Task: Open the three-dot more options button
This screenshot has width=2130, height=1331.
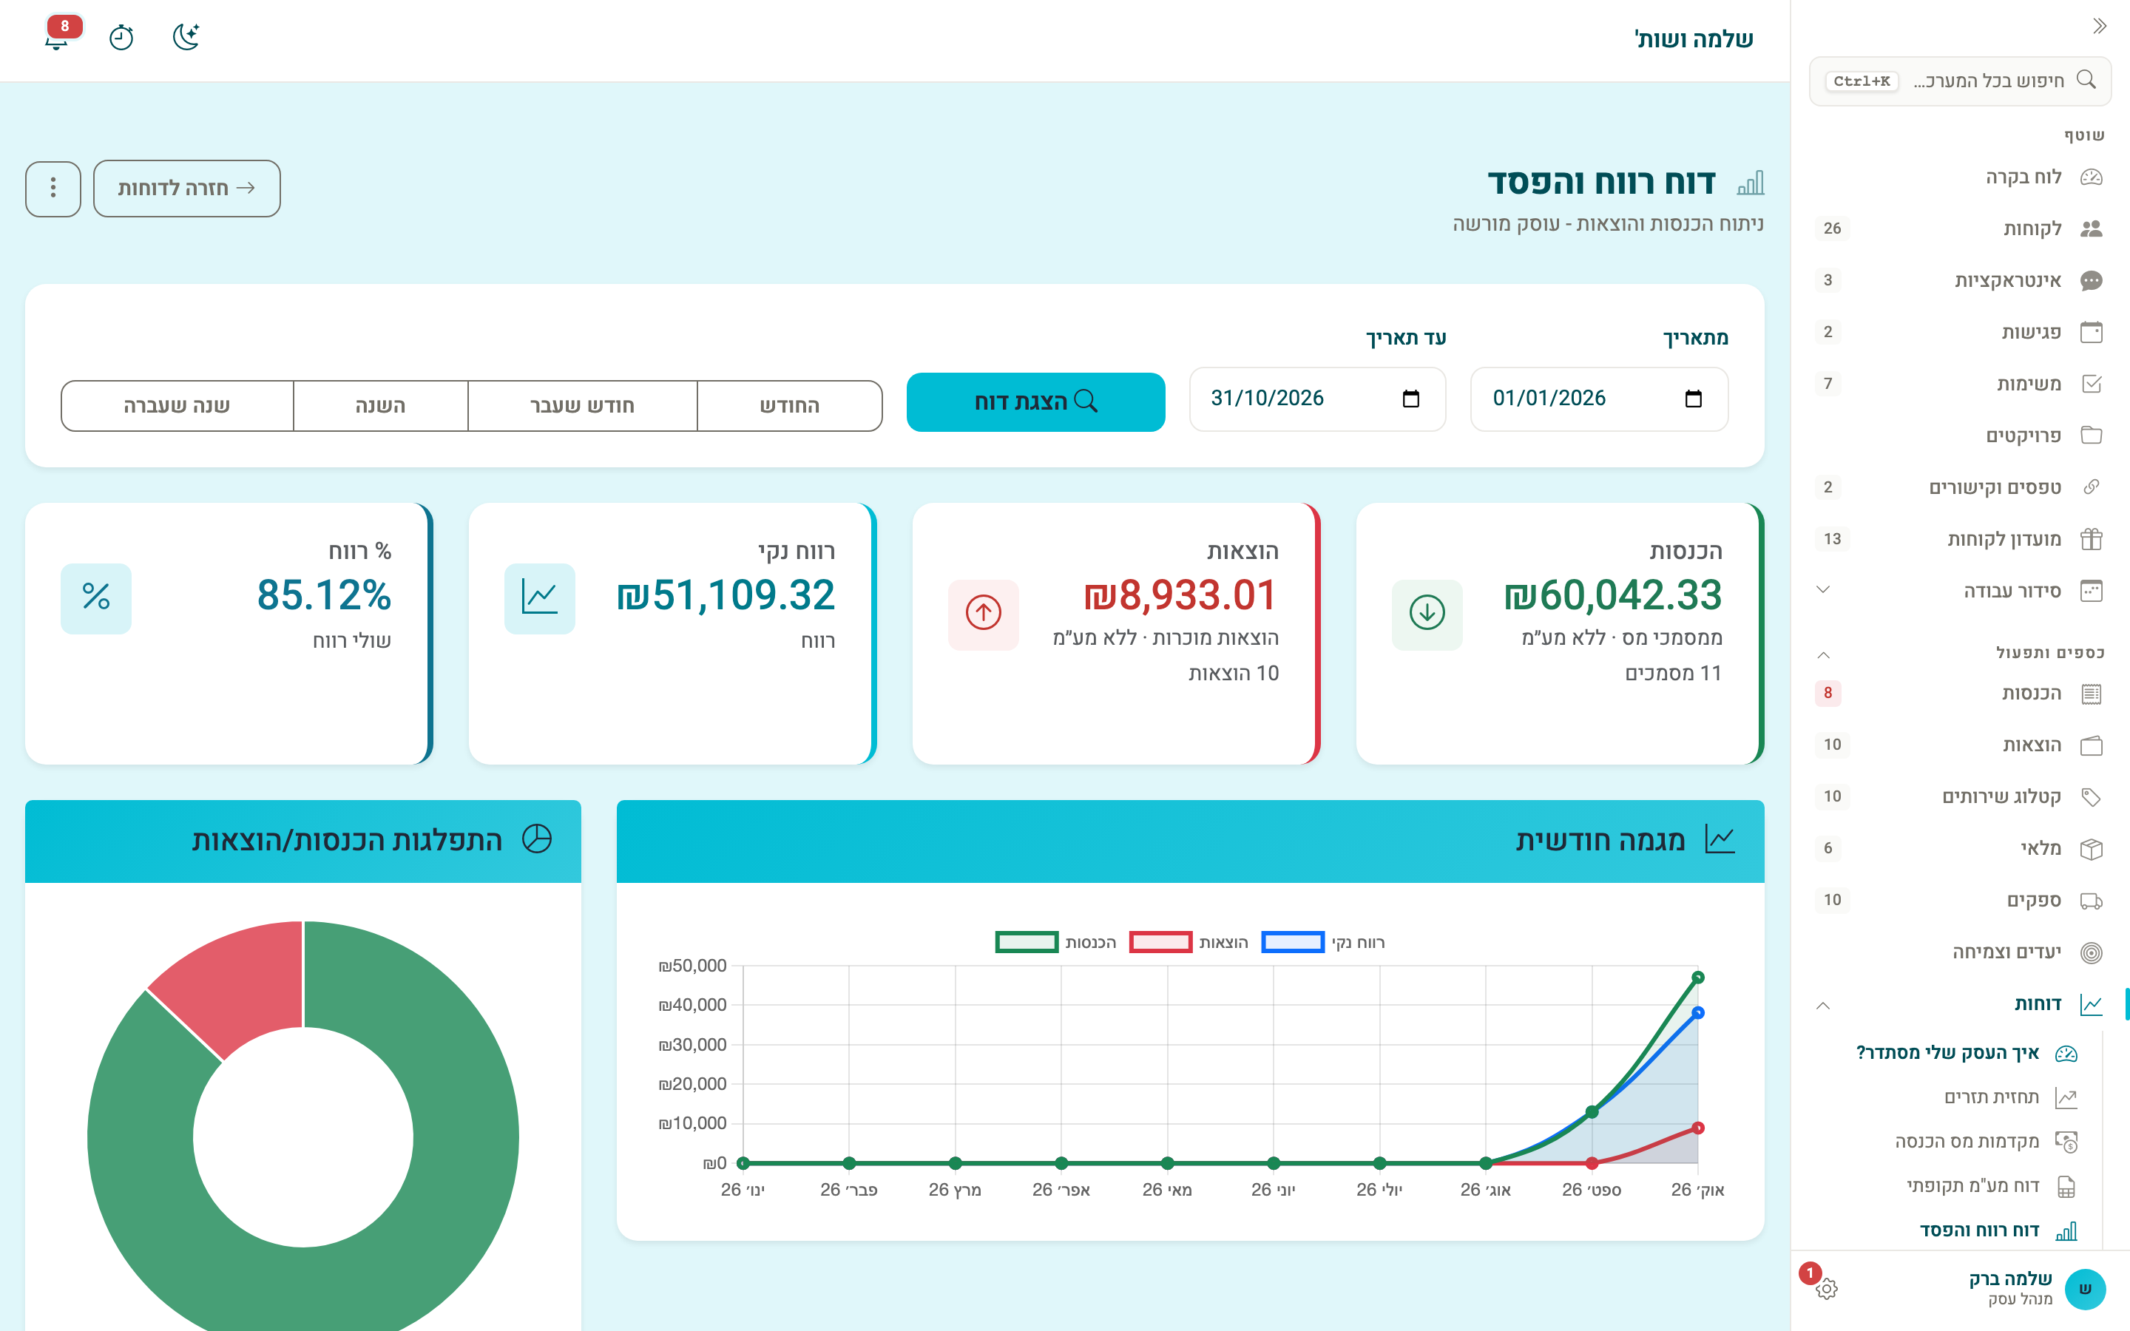Action: (x=54, y=188)
